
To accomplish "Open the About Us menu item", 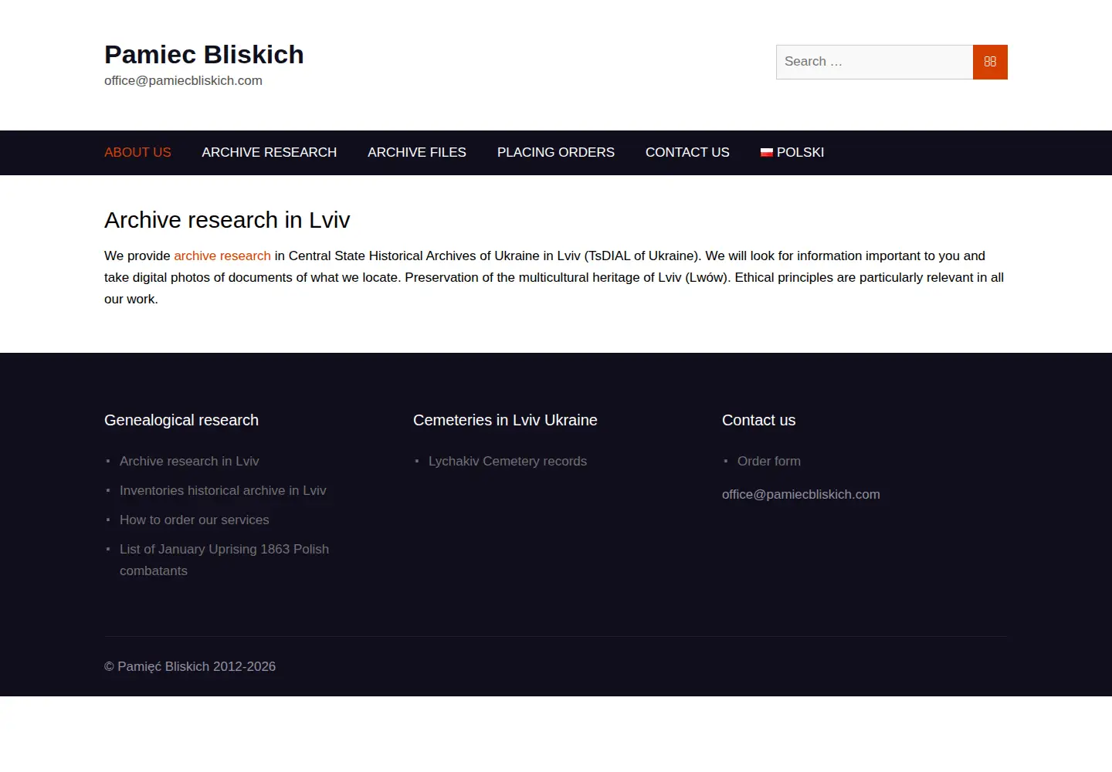I will tap(137, 153).
